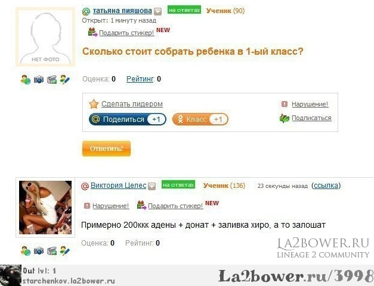Viewport: 374px width, 286px height.
Task: Expand the dropdown next to татьяна пияшова
Action: click(x=157, y=11)
